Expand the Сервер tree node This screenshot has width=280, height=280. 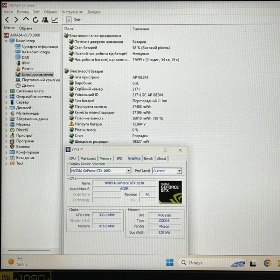pyautogui.click(x=6, y=102)
